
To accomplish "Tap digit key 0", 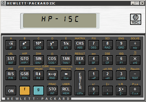I will click(94, 91).
